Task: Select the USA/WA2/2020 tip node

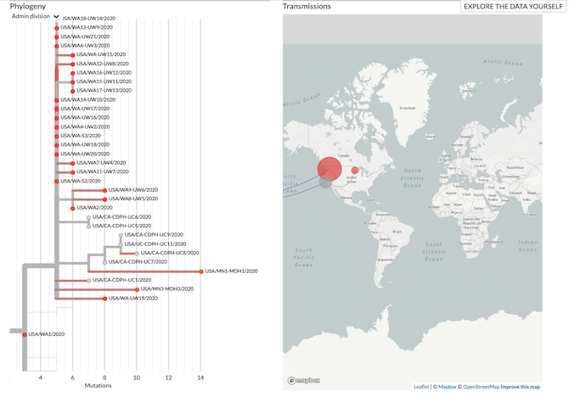Action: [72, 208]
